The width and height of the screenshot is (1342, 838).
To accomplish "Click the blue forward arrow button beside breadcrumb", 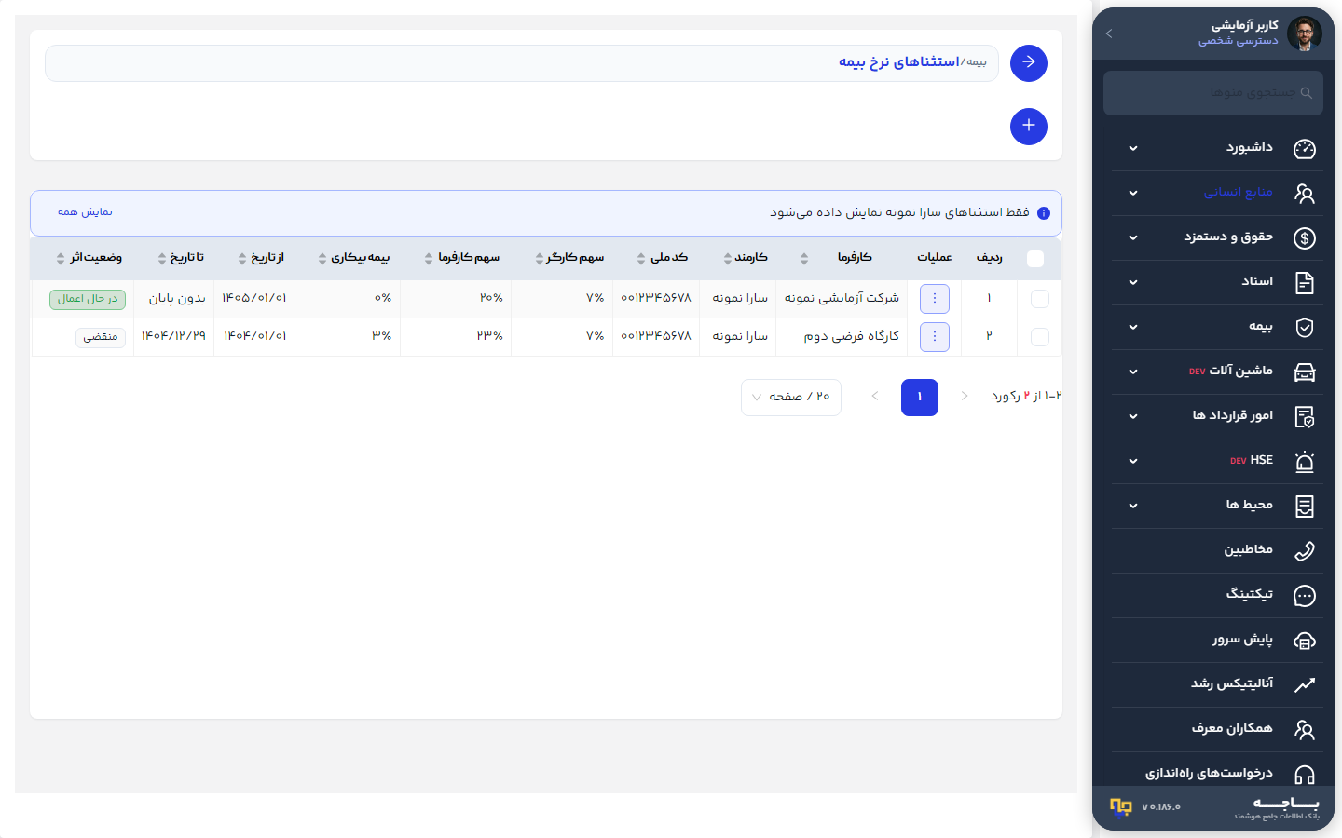I will pos(1029,63).
